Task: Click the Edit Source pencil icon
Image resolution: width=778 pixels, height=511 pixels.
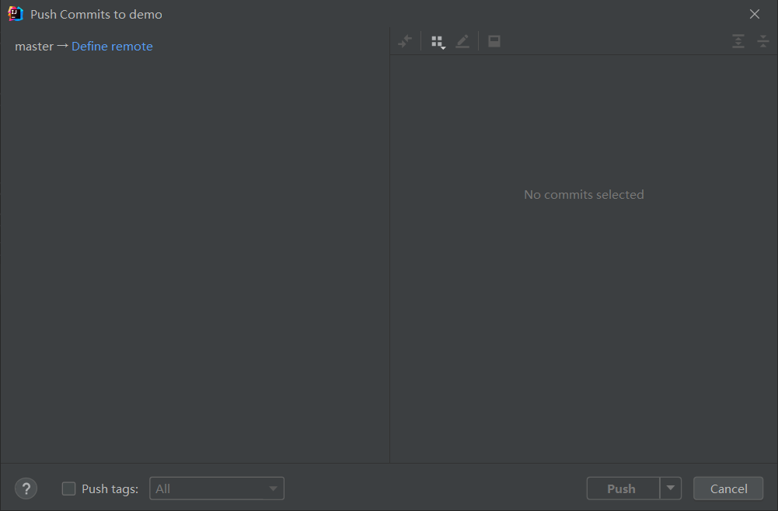Action: [462, 41]
